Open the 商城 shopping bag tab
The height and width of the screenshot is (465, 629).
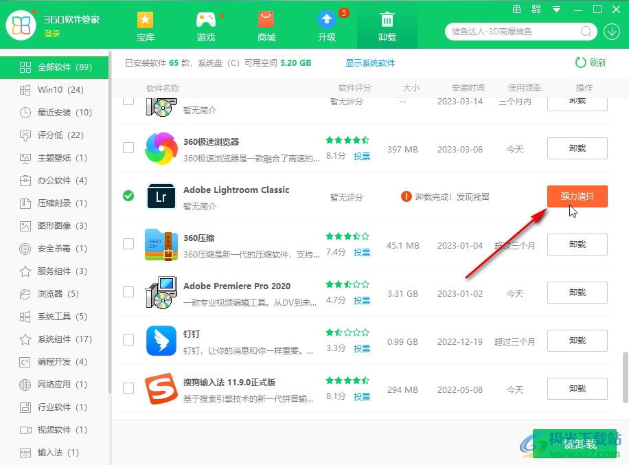[266, 27]
